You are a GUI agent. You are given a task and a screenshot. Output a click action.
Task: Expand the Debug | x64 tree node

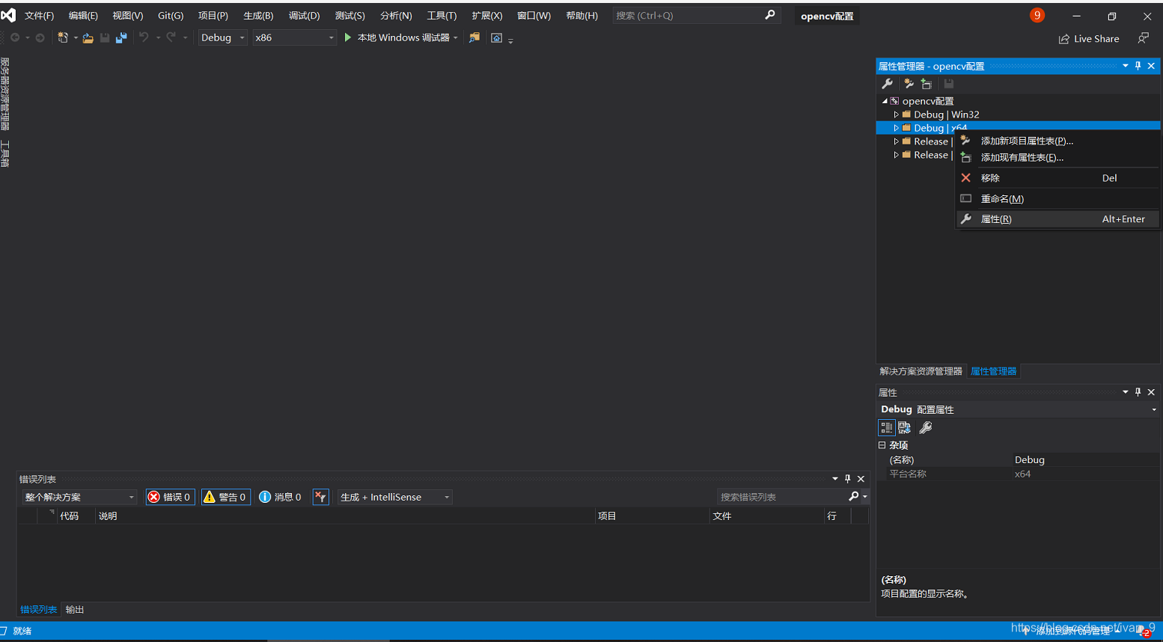[x=896, y=128]
